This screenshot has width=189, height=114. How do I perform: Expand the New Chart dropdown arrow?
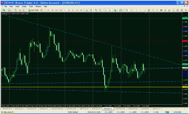(6, 10)
